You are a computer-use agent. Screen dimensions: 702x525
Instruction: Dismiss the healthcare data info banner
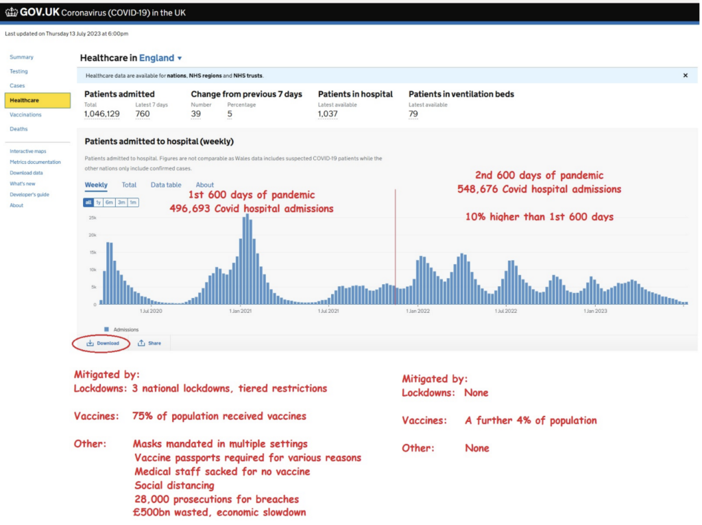685,75
